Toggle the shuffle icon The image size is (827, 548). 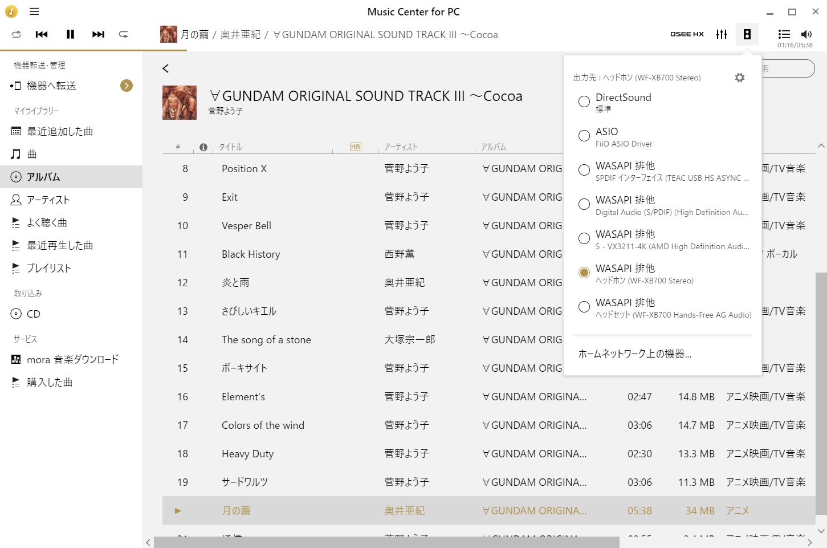click(16, 34)
